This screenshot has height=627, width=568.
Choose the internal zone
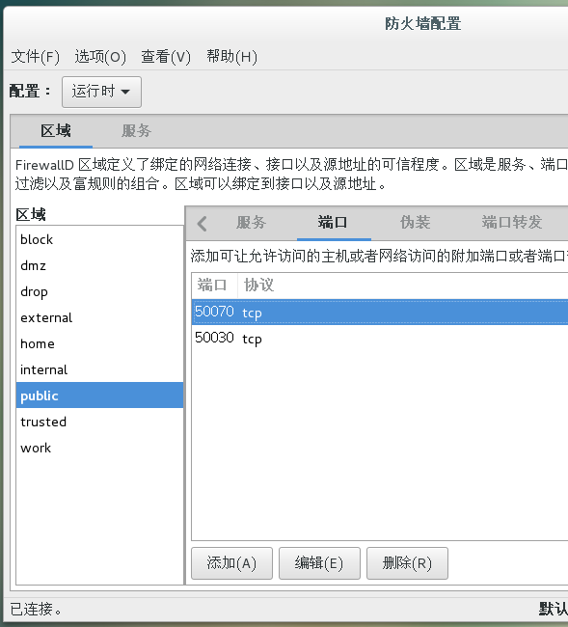coord(99,369)
